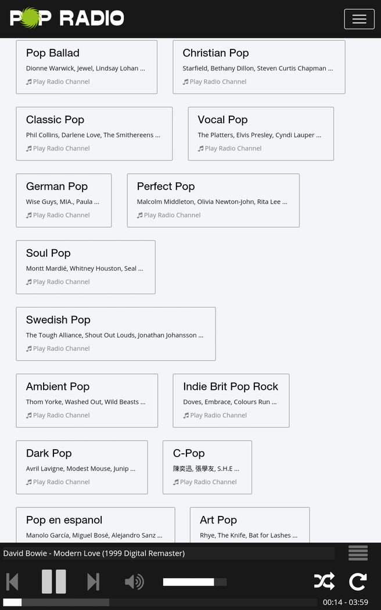Click music note icon under C-Pop
This screenshot has height=610, width=381.
pos(176,482)
